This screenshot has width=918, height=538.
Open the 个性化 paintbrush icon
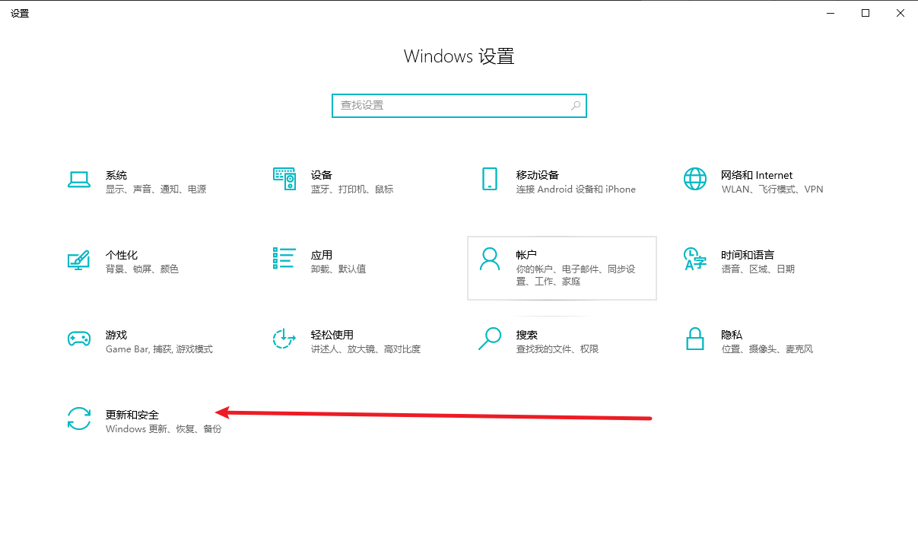coord(79,259)
